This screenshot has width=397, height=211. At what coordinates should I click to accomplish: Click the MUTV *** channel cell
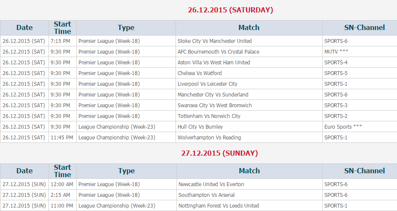[x=336, y=52]
